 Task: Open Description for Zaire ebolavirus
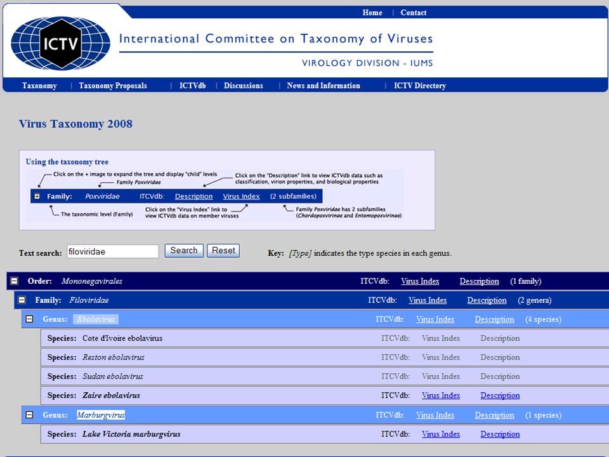(x=500, y=395)
